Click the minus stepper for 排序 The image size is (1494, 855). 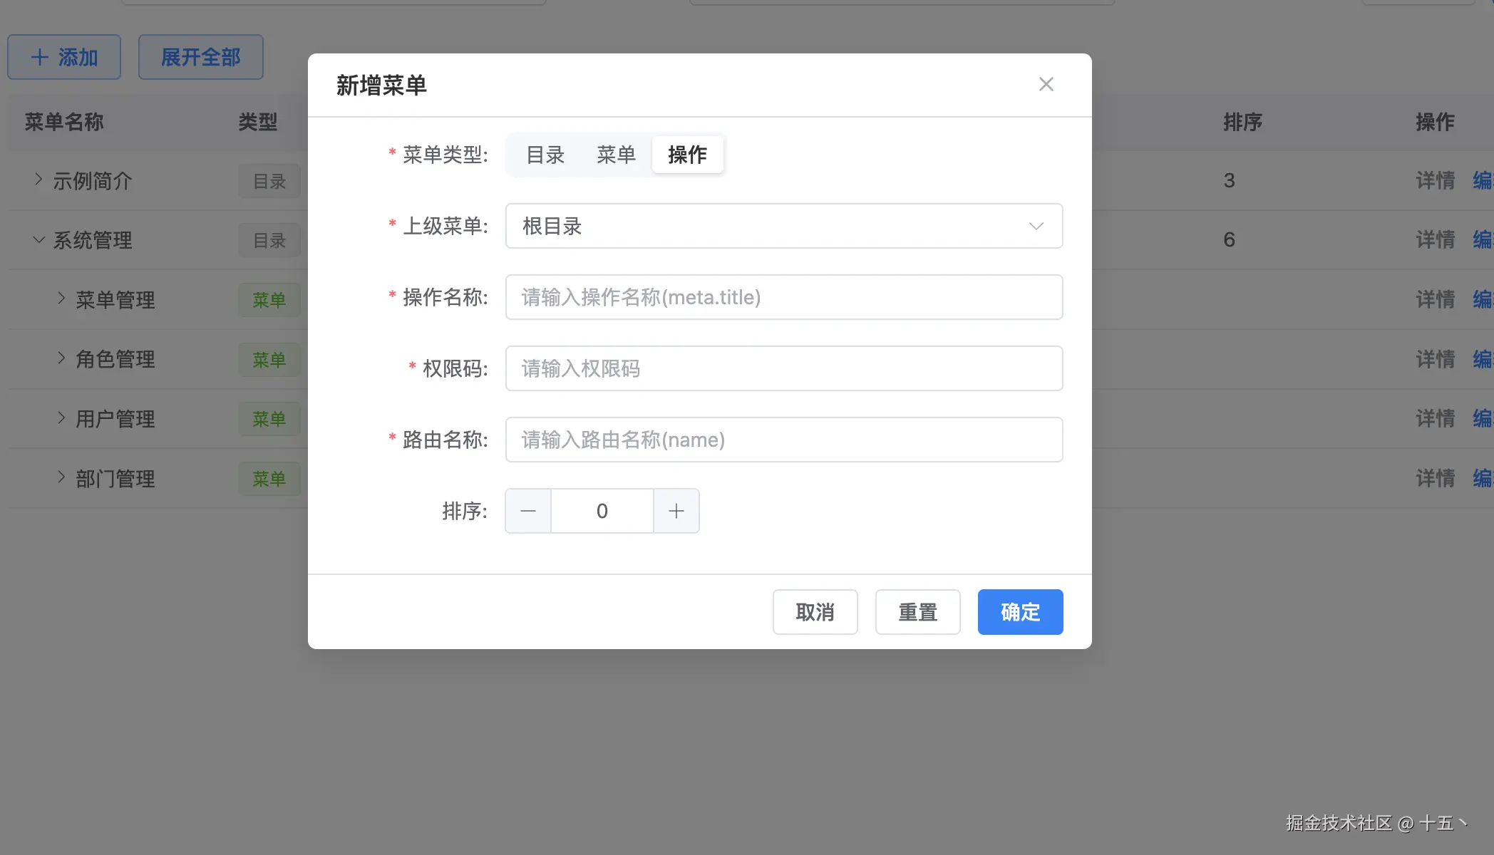[528, 511]
